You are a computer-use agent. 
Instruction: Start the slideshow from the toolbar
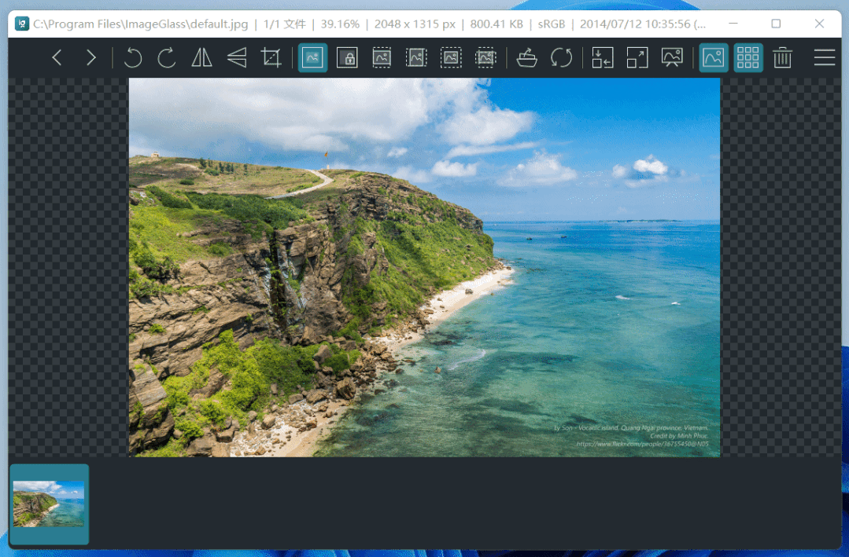coord(672,57)
